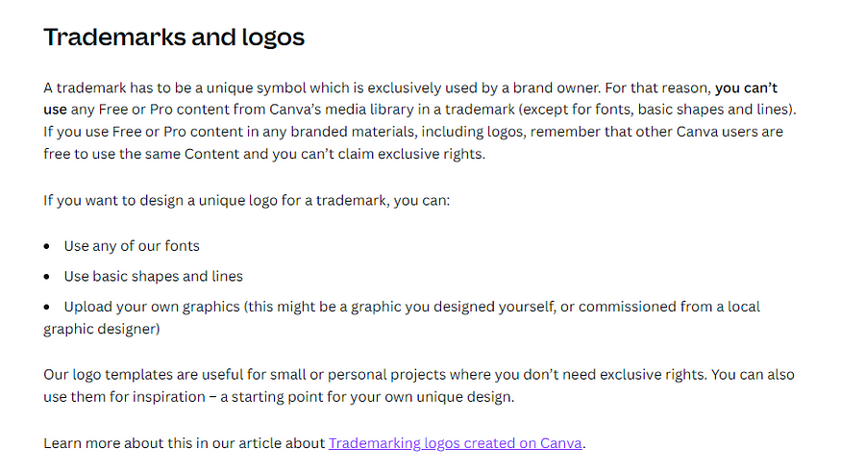Click the bullet dot before "Use basic shapes and lines"

(48, 277)
